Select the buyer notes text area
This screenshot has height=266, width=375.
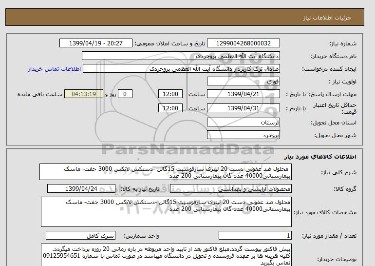pyautogui.click(x=166, y=255)
